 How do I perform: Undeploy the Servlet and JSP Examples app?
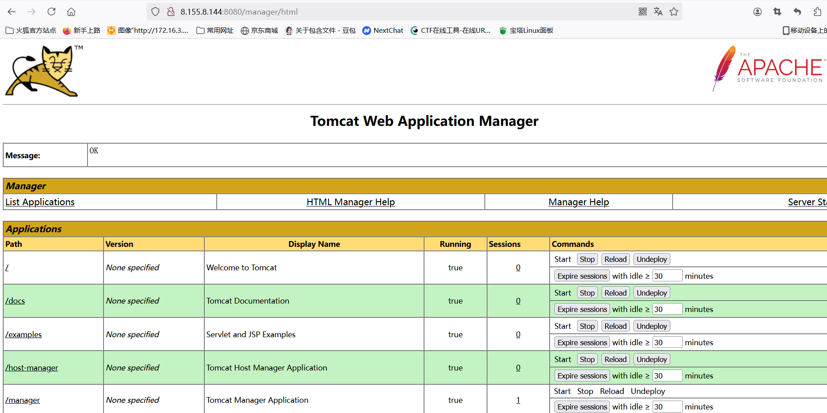tap(652, 326)
